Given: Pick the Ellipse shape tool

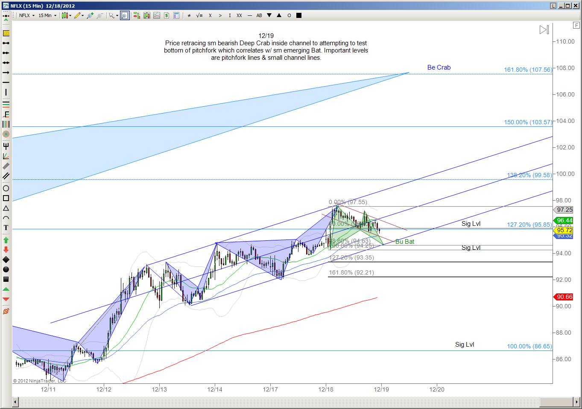Looking at the screenshot, I should [x=6, y=188].
